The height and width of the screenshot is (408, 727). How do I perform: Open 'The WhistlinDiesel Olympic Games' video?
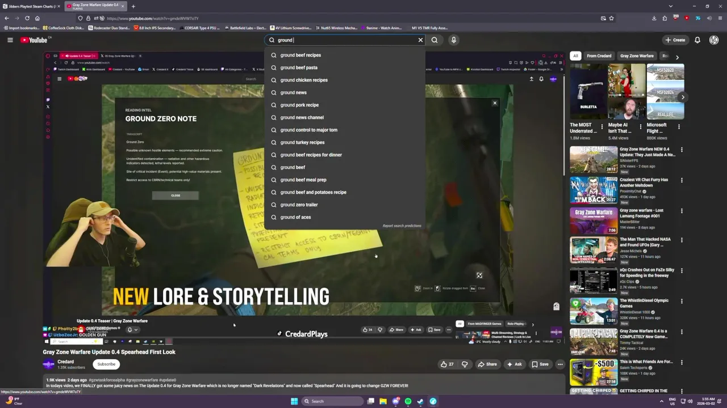[594, 311]
